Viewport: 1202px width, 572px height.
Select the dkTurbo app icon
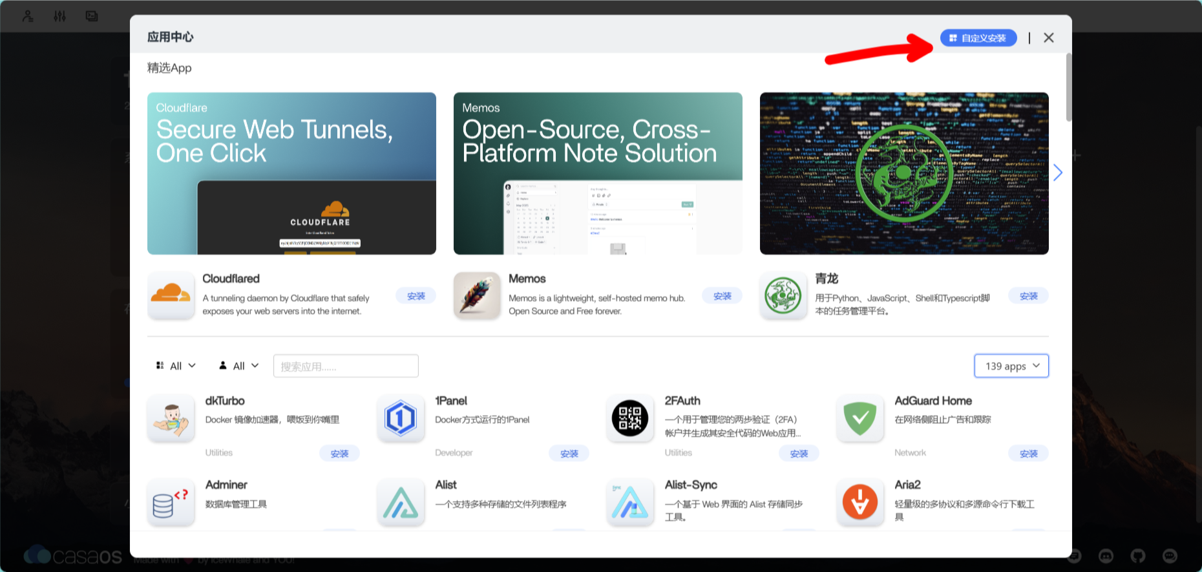(171, 419)
